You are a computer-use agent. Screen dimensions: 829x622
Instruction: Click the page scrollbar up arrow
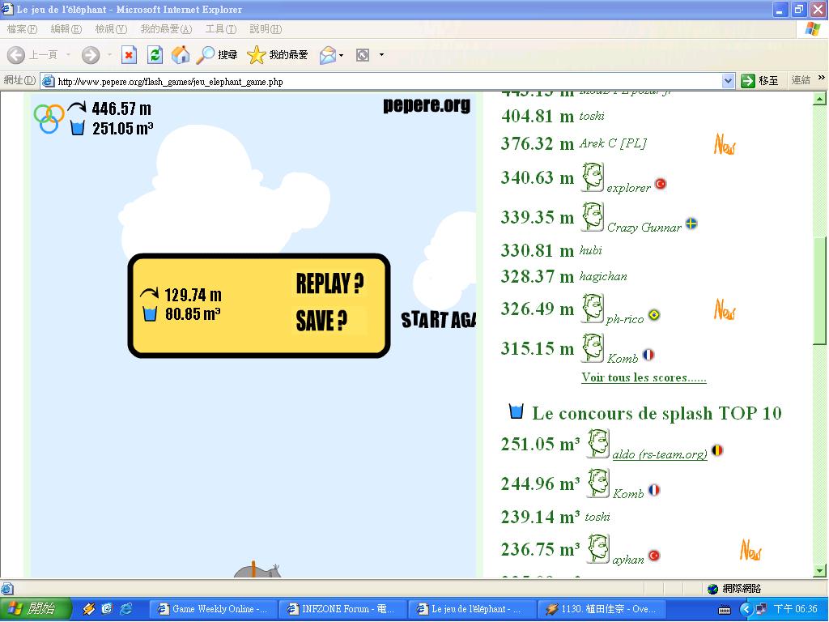coord(819,98)
